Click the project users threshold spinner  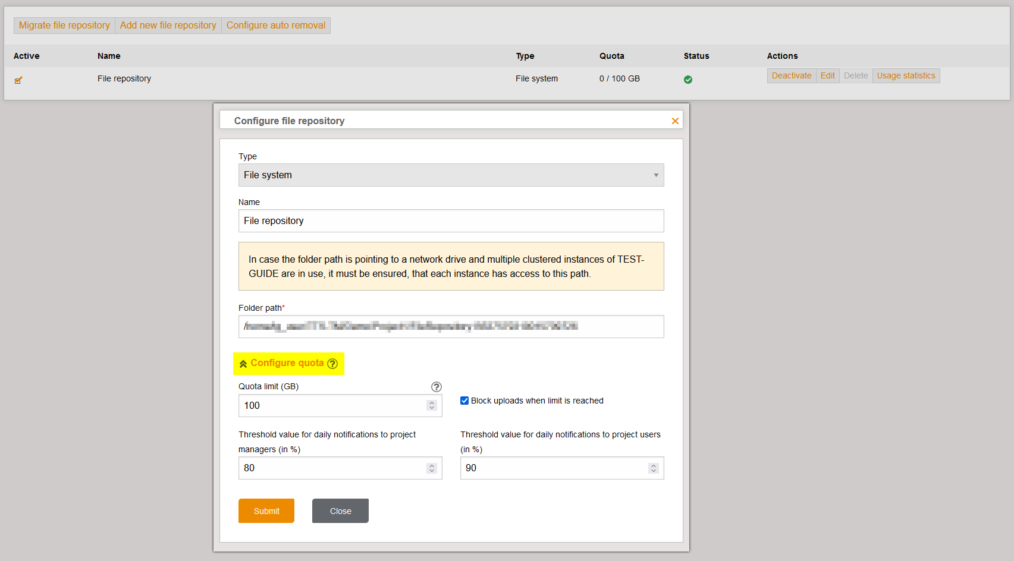tap(653, 468)
